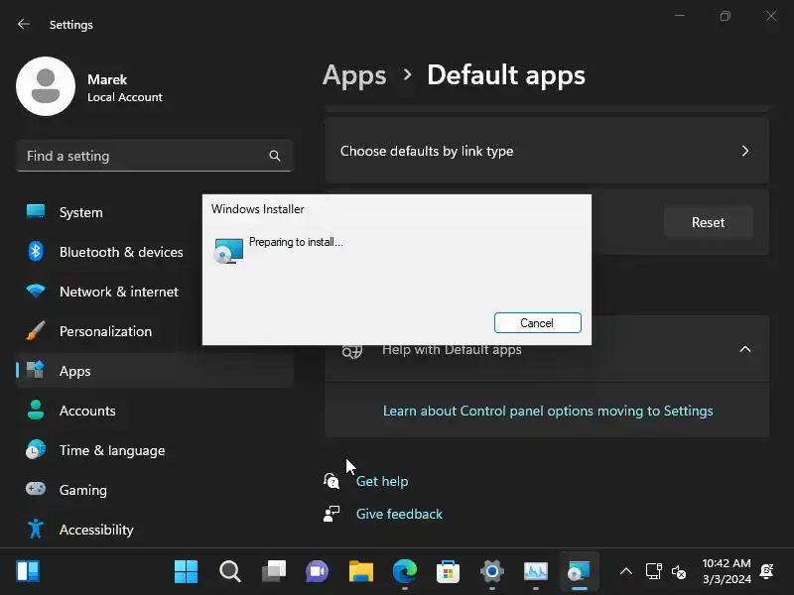Screen dimensions: 794x595
Task: Cancel the Windows Installer dialog
Action: tap(537, 323)
